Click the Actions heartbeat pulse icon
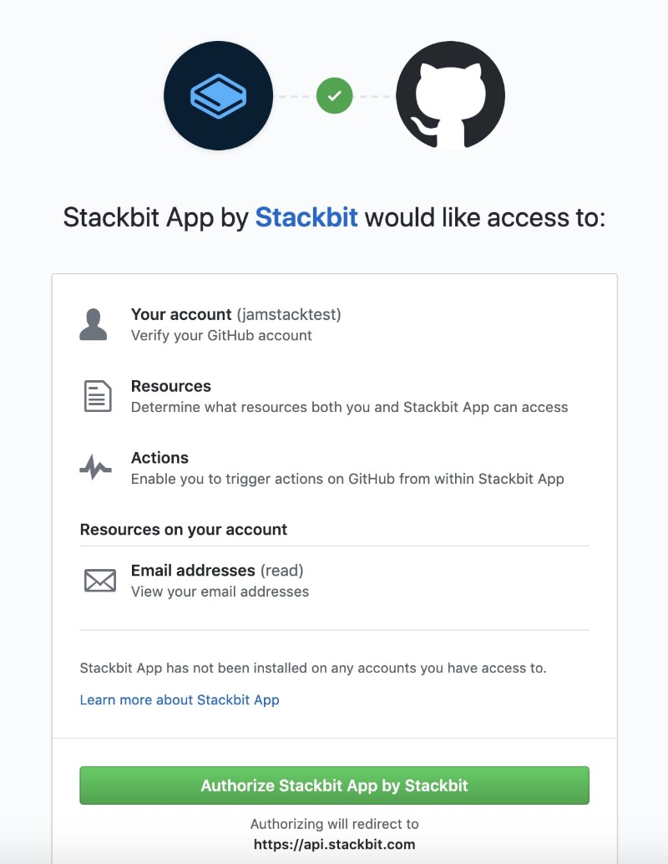Viewport: 668px width, 864px height. (x=96, y=467)
